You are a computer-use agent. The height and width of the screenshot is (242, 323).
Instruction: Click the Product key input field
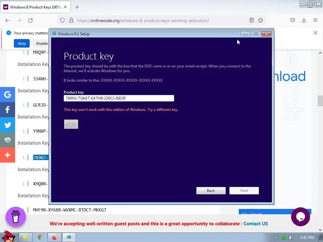tap(119, 98)
